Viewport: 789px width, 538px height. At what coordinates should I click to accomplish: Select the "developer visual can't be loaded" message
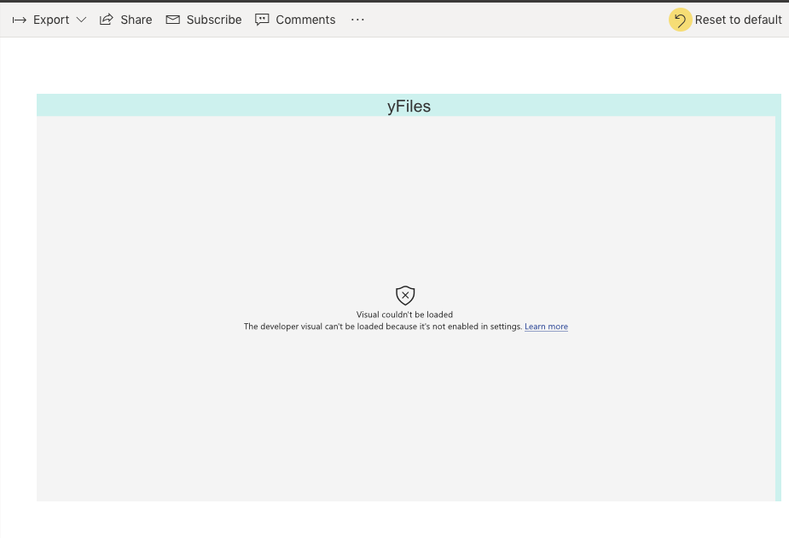(x=383, y=327)
